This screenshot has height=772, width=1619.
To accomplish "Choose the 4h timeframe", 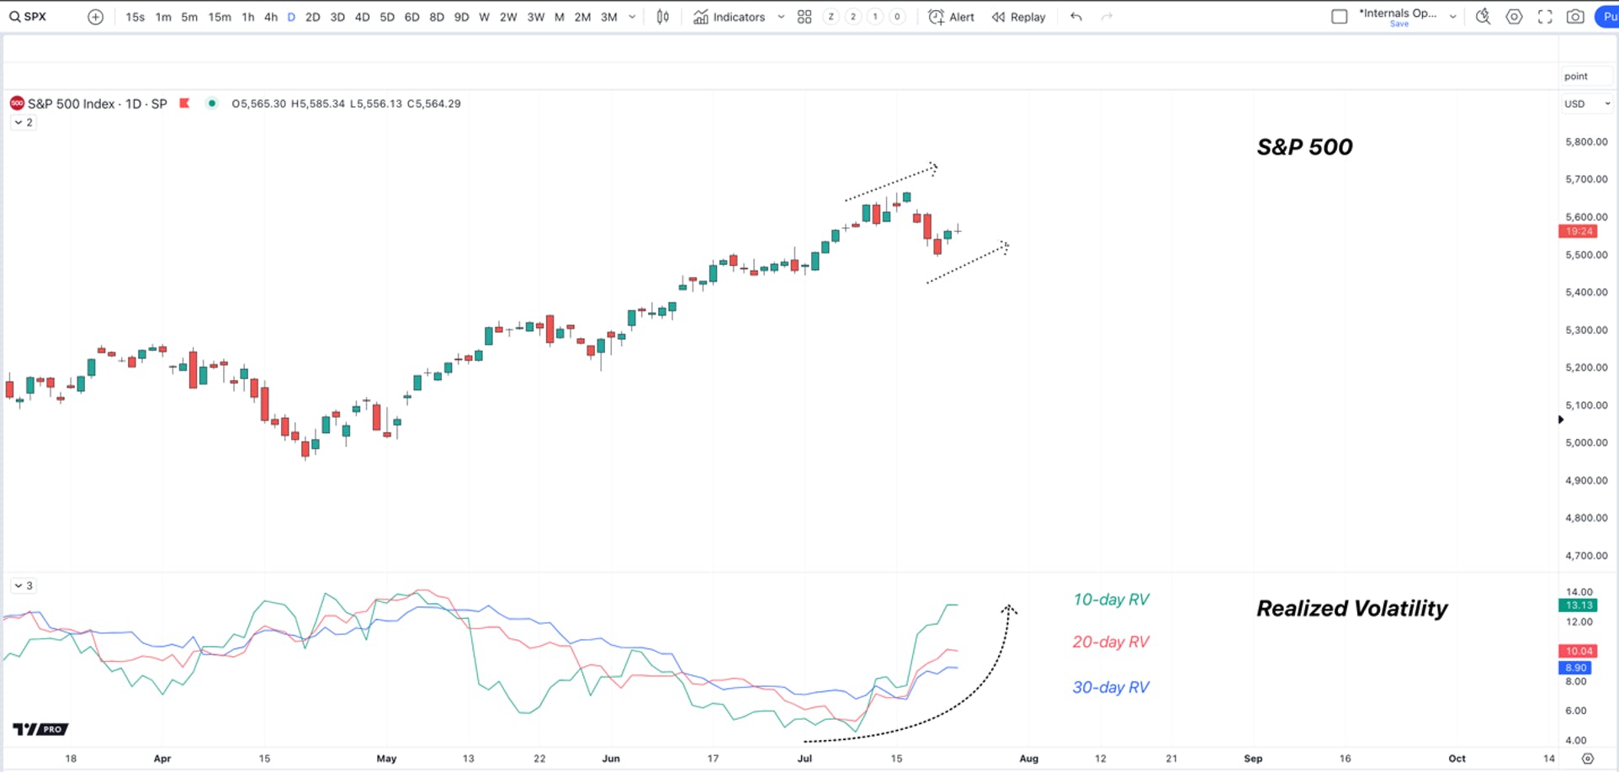I will click(271, 17).
